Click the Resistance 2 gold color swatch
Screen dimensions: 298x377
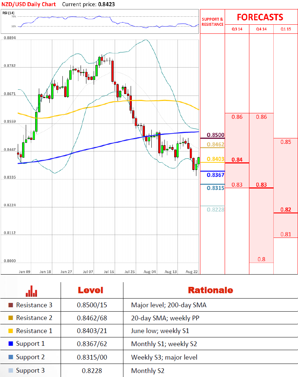11,318
